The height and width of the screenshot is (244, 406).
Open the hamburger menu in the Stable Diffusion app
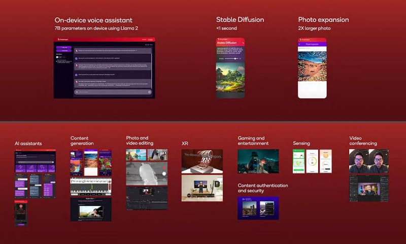243,43
